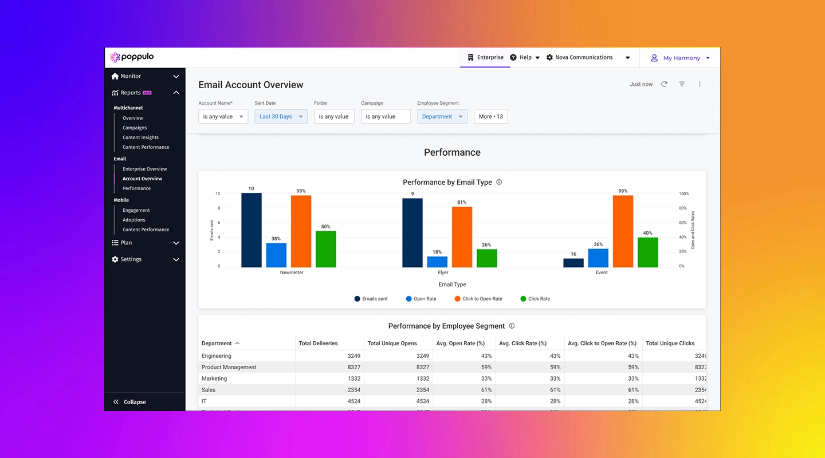Screen dimensions: 825x458
Task: Toggle the Emails sent legend series
Action: 371,299
